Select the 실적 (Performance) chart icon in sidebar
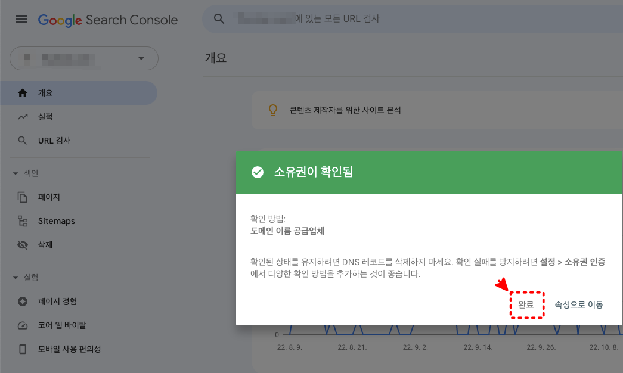 click(23, 116)
